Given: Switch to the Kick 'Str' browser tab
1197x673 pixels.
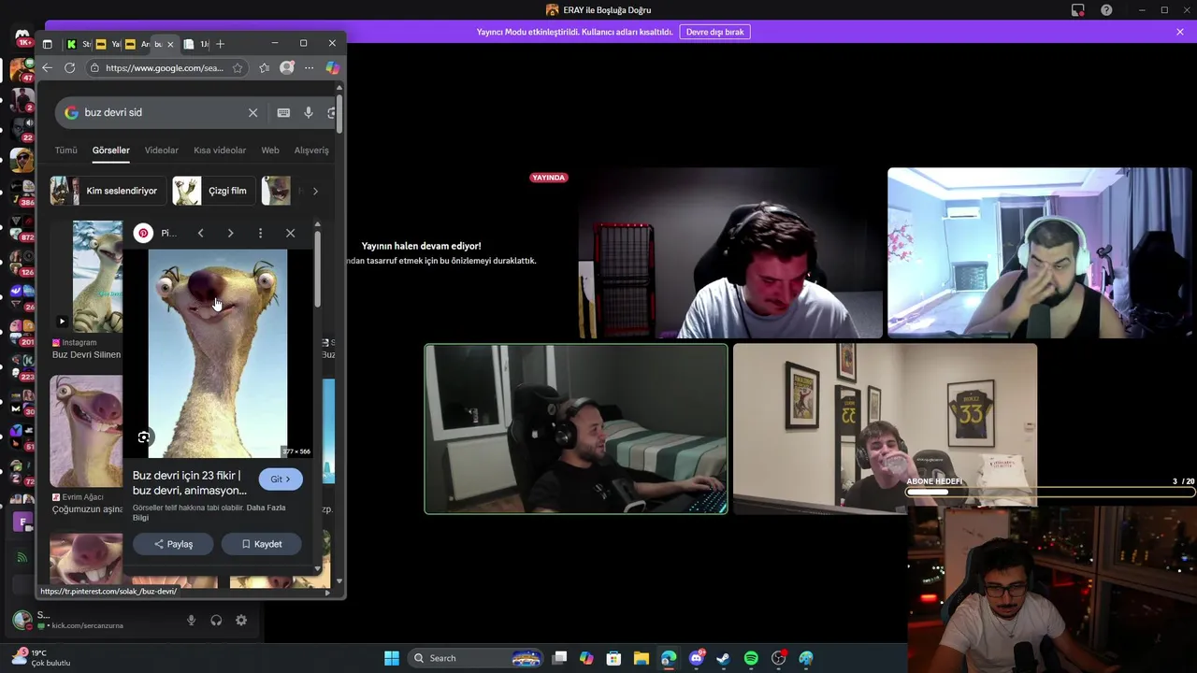Looking at the screenshot, I should click(x=79, y=44).
